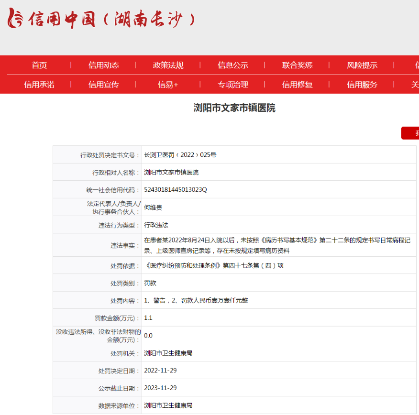Screen dimensions: 419x415
Task: Open the 信用修复 section
Action: [x=298, y=85]
